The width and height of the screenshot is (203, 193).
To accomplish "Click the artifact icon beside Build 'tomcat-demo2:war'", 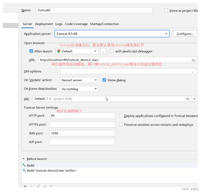I will pyautogui.click(x=24, y=170).
